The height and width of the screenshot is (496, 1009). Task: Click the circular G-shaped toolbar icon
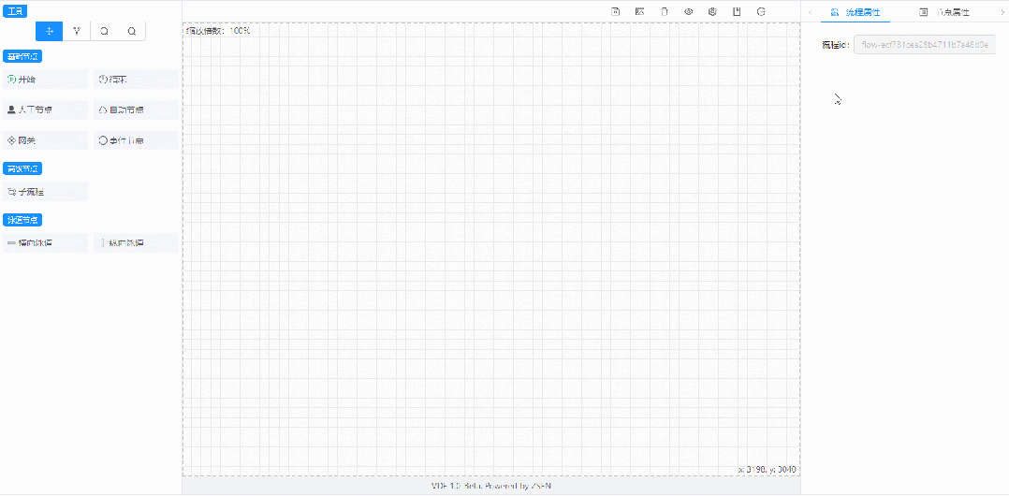click(x=761, y=11)
